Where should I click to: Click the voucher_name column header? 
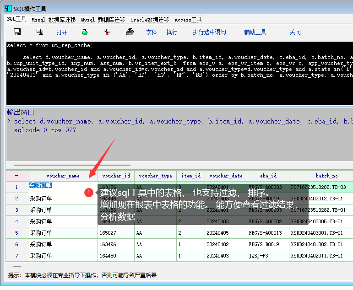(x=63, y=176)
